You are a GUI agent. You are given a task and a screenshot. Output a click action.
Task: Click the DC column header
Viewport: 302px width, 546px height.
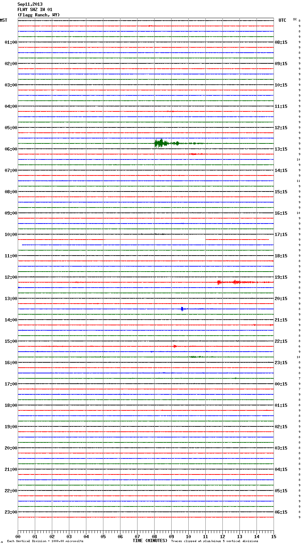[x=295, y=19]
